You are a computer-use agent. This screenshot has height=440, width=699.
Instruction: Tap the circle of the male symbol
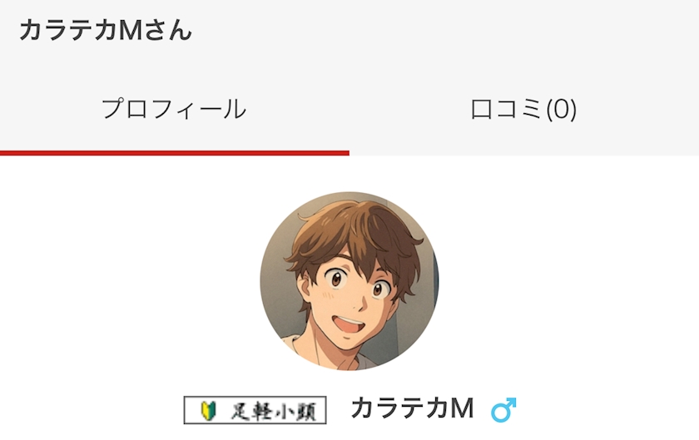[x=500, y=413]
